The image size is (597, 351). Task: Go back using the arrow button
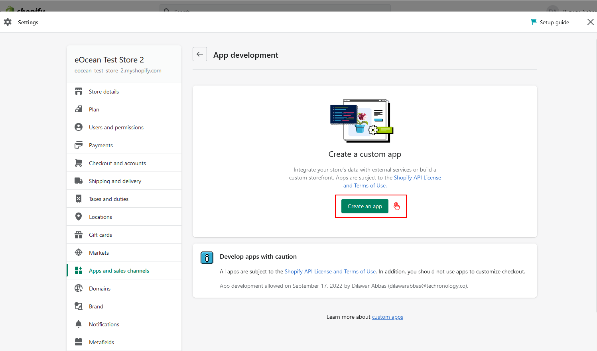click(x=200, y=54)
